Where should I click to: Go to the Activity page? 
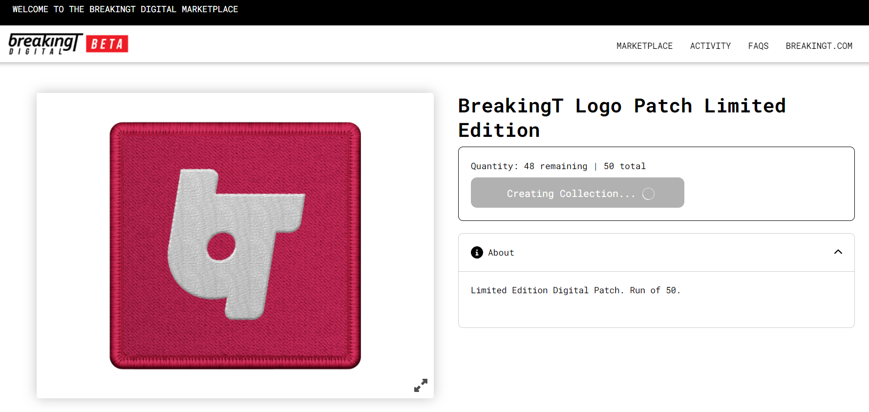710,46
